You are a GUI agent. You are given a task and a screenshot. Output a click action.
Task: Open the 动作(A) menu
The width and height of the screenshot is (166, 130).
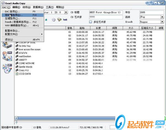tap(26, 7)
